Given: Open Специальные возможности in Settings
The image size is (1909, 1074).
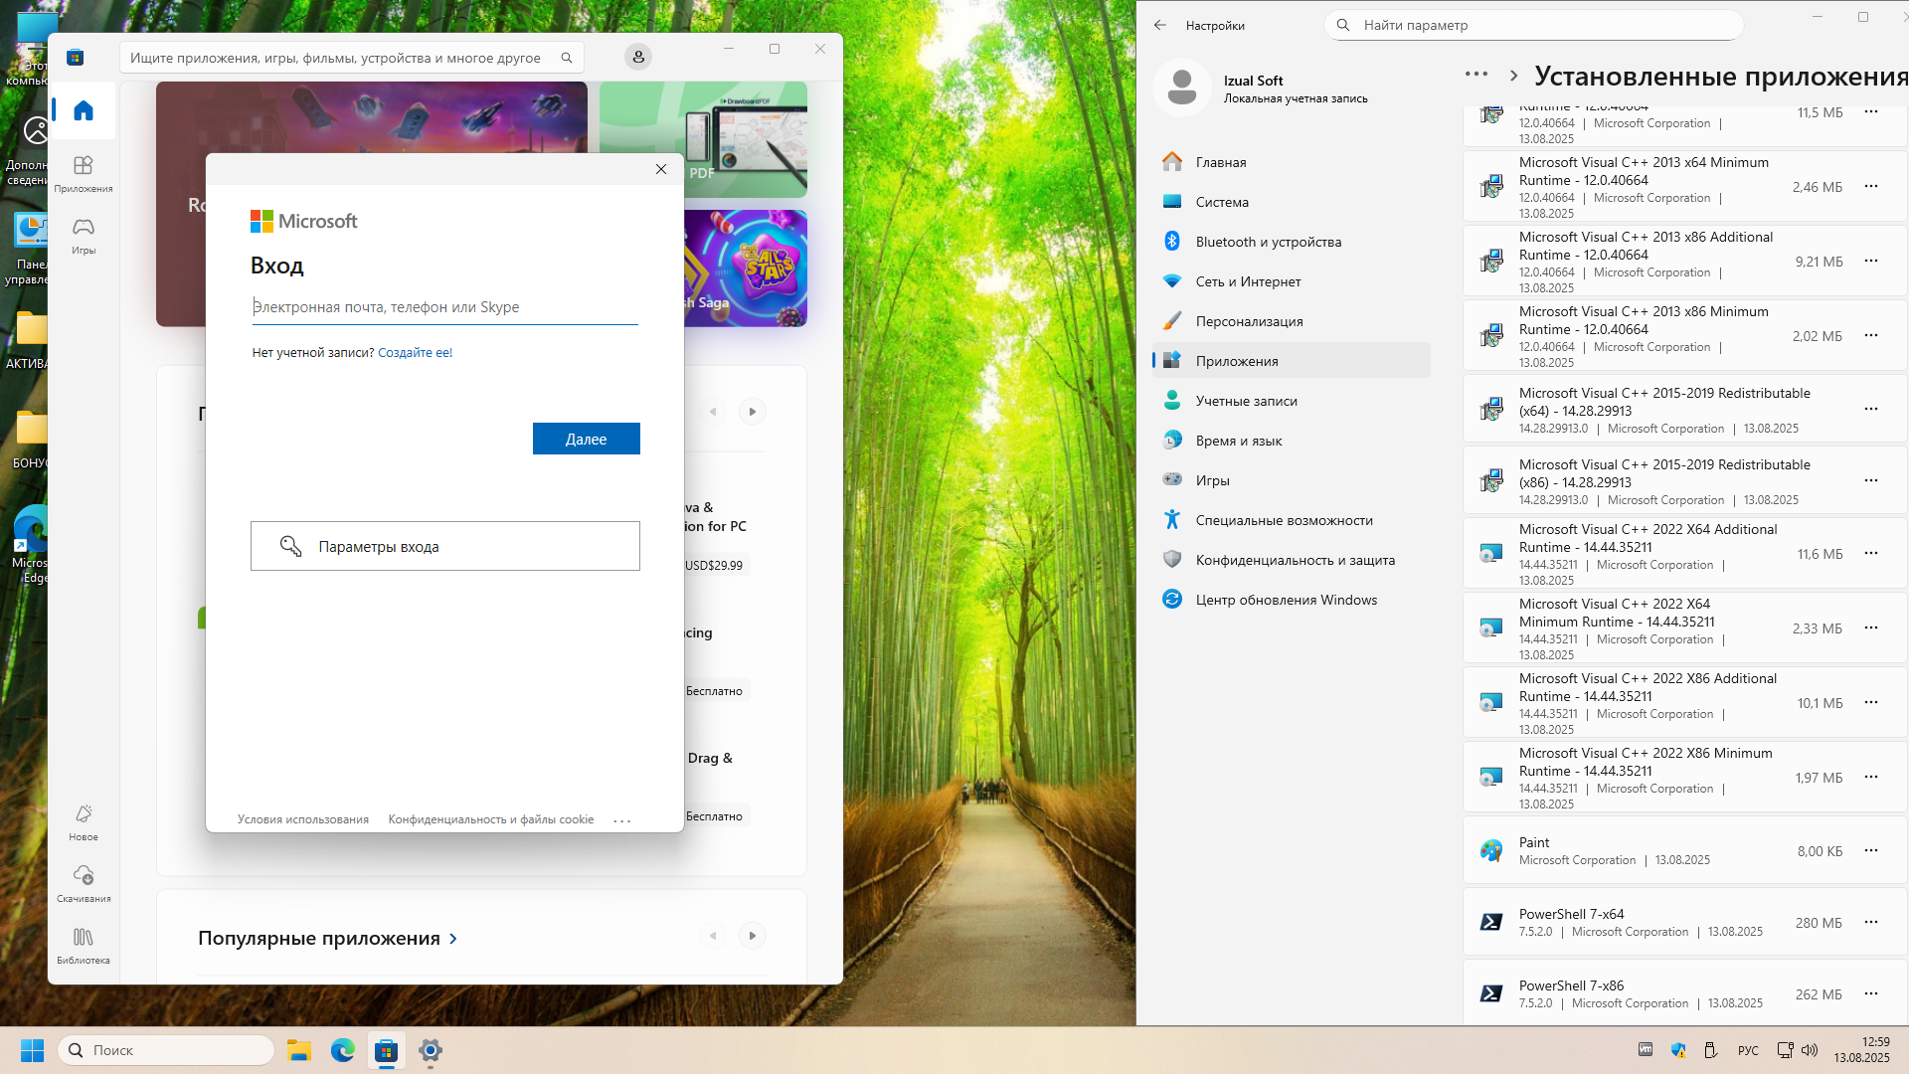Looking at the screenshot, I should (x=1291, y=520).
